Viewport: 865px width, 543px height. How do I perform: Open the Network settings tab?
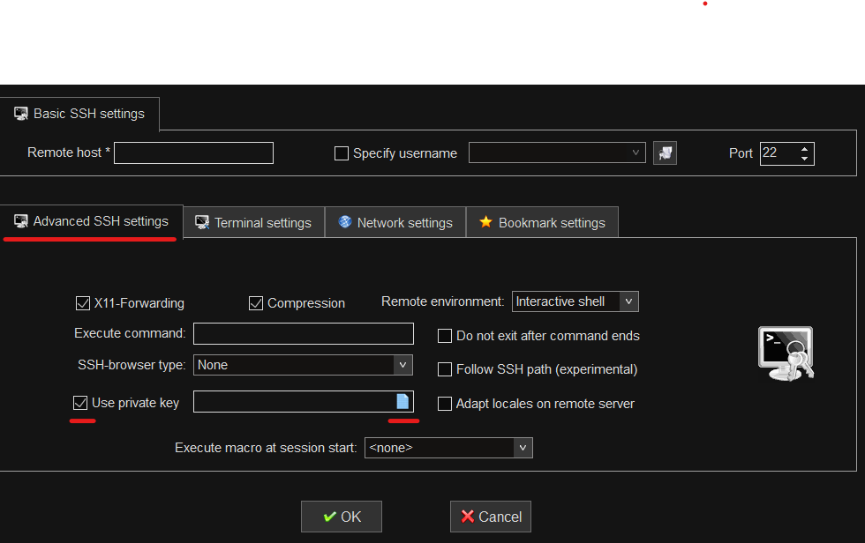(395, 223)
